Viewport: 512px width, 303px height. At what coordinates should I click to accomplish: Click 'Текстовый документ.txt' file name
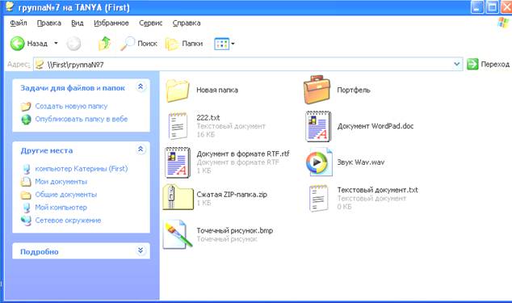tap(377, 190)
